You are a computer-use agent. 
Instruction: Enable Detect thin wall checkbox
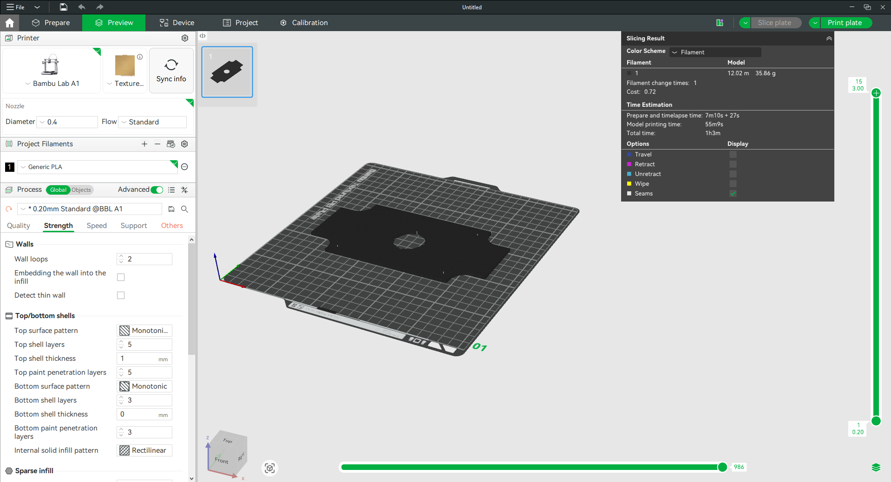121,295
